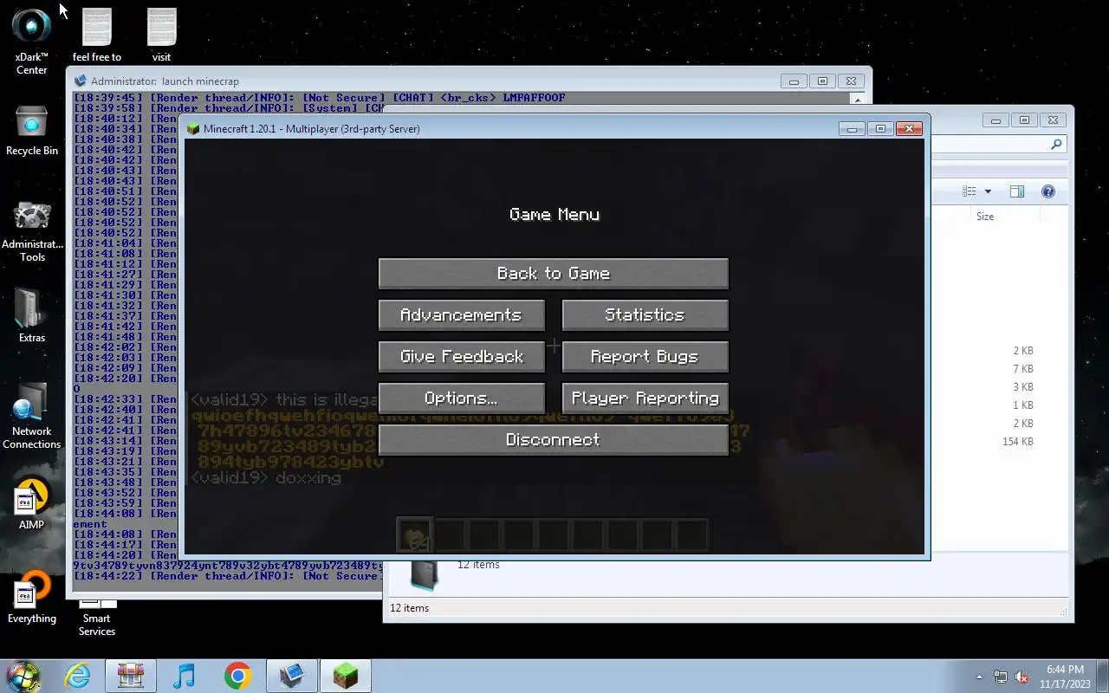Select the first hotbar slot item
The image size is (1109, 693).
point(415,535)
